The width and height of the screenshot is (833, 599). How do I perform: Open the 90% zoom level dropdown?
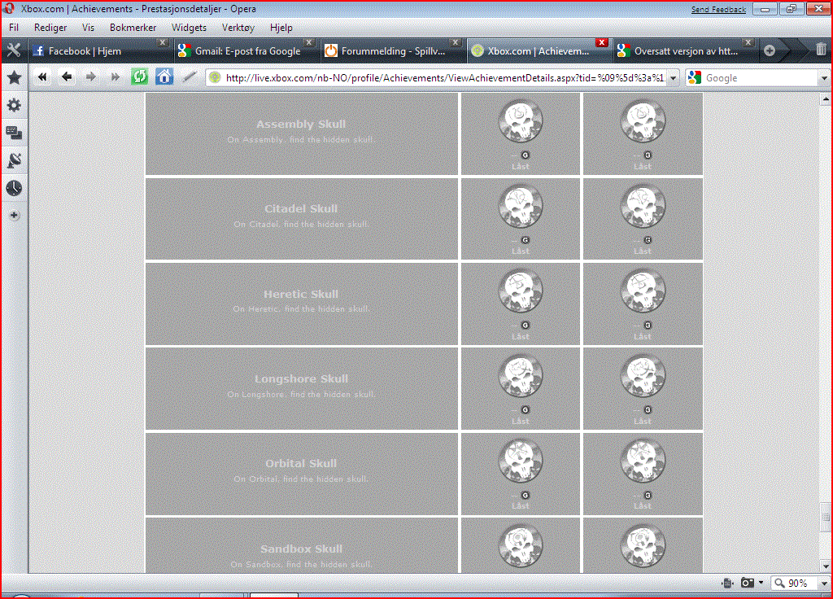coord(824,584)
